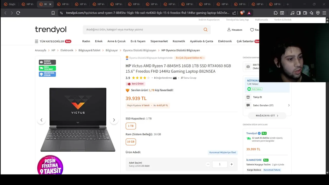Click the orange search magnifier icon
The height and width of the screenshot is (185, 329).
(x=205, y=30)
